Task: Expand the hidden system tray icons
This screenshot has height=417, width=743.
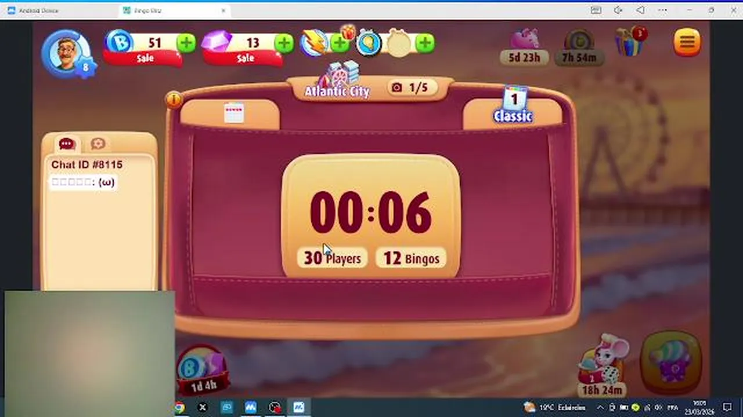Action: point(600,408)
